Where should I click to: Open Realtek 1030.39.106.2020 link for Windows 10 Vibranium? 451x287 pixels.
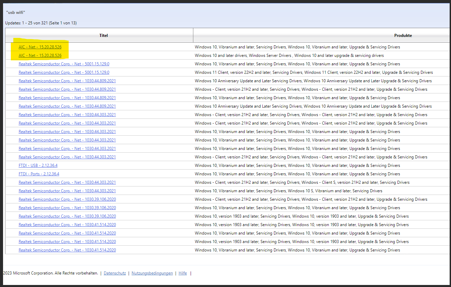(x=67, y=208)
